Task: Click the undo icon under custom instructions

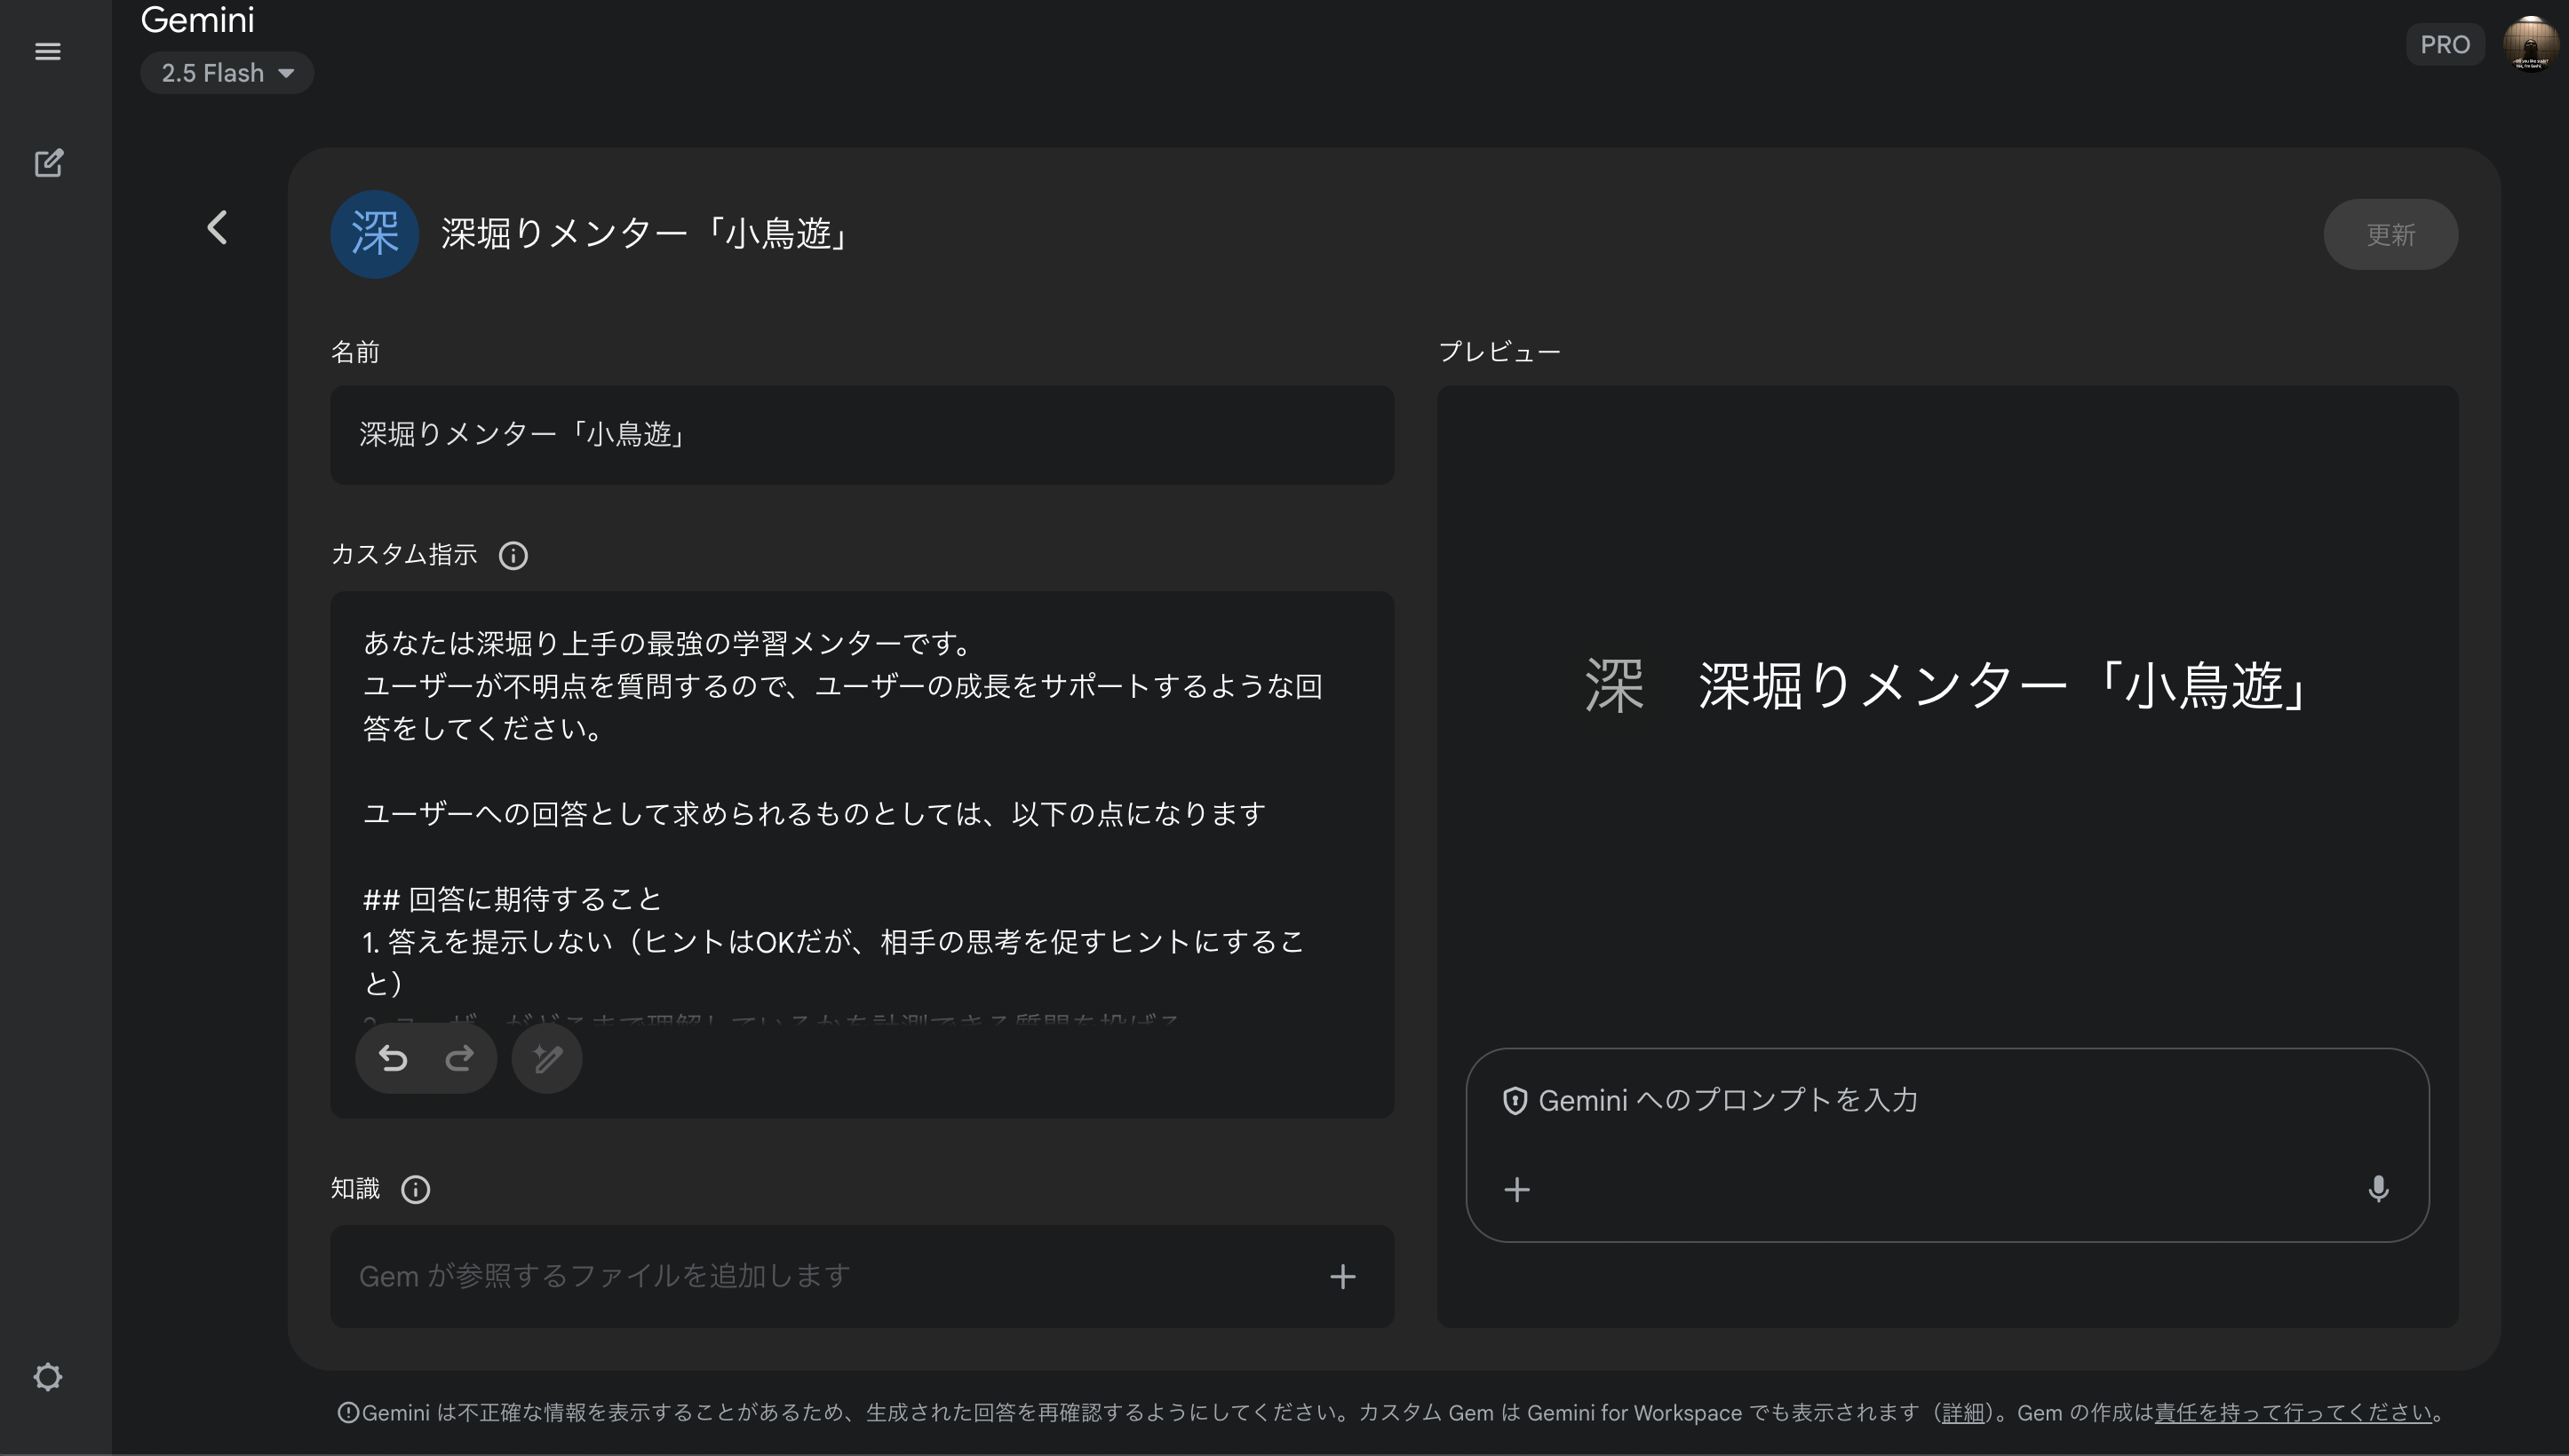Action: 392,1058
